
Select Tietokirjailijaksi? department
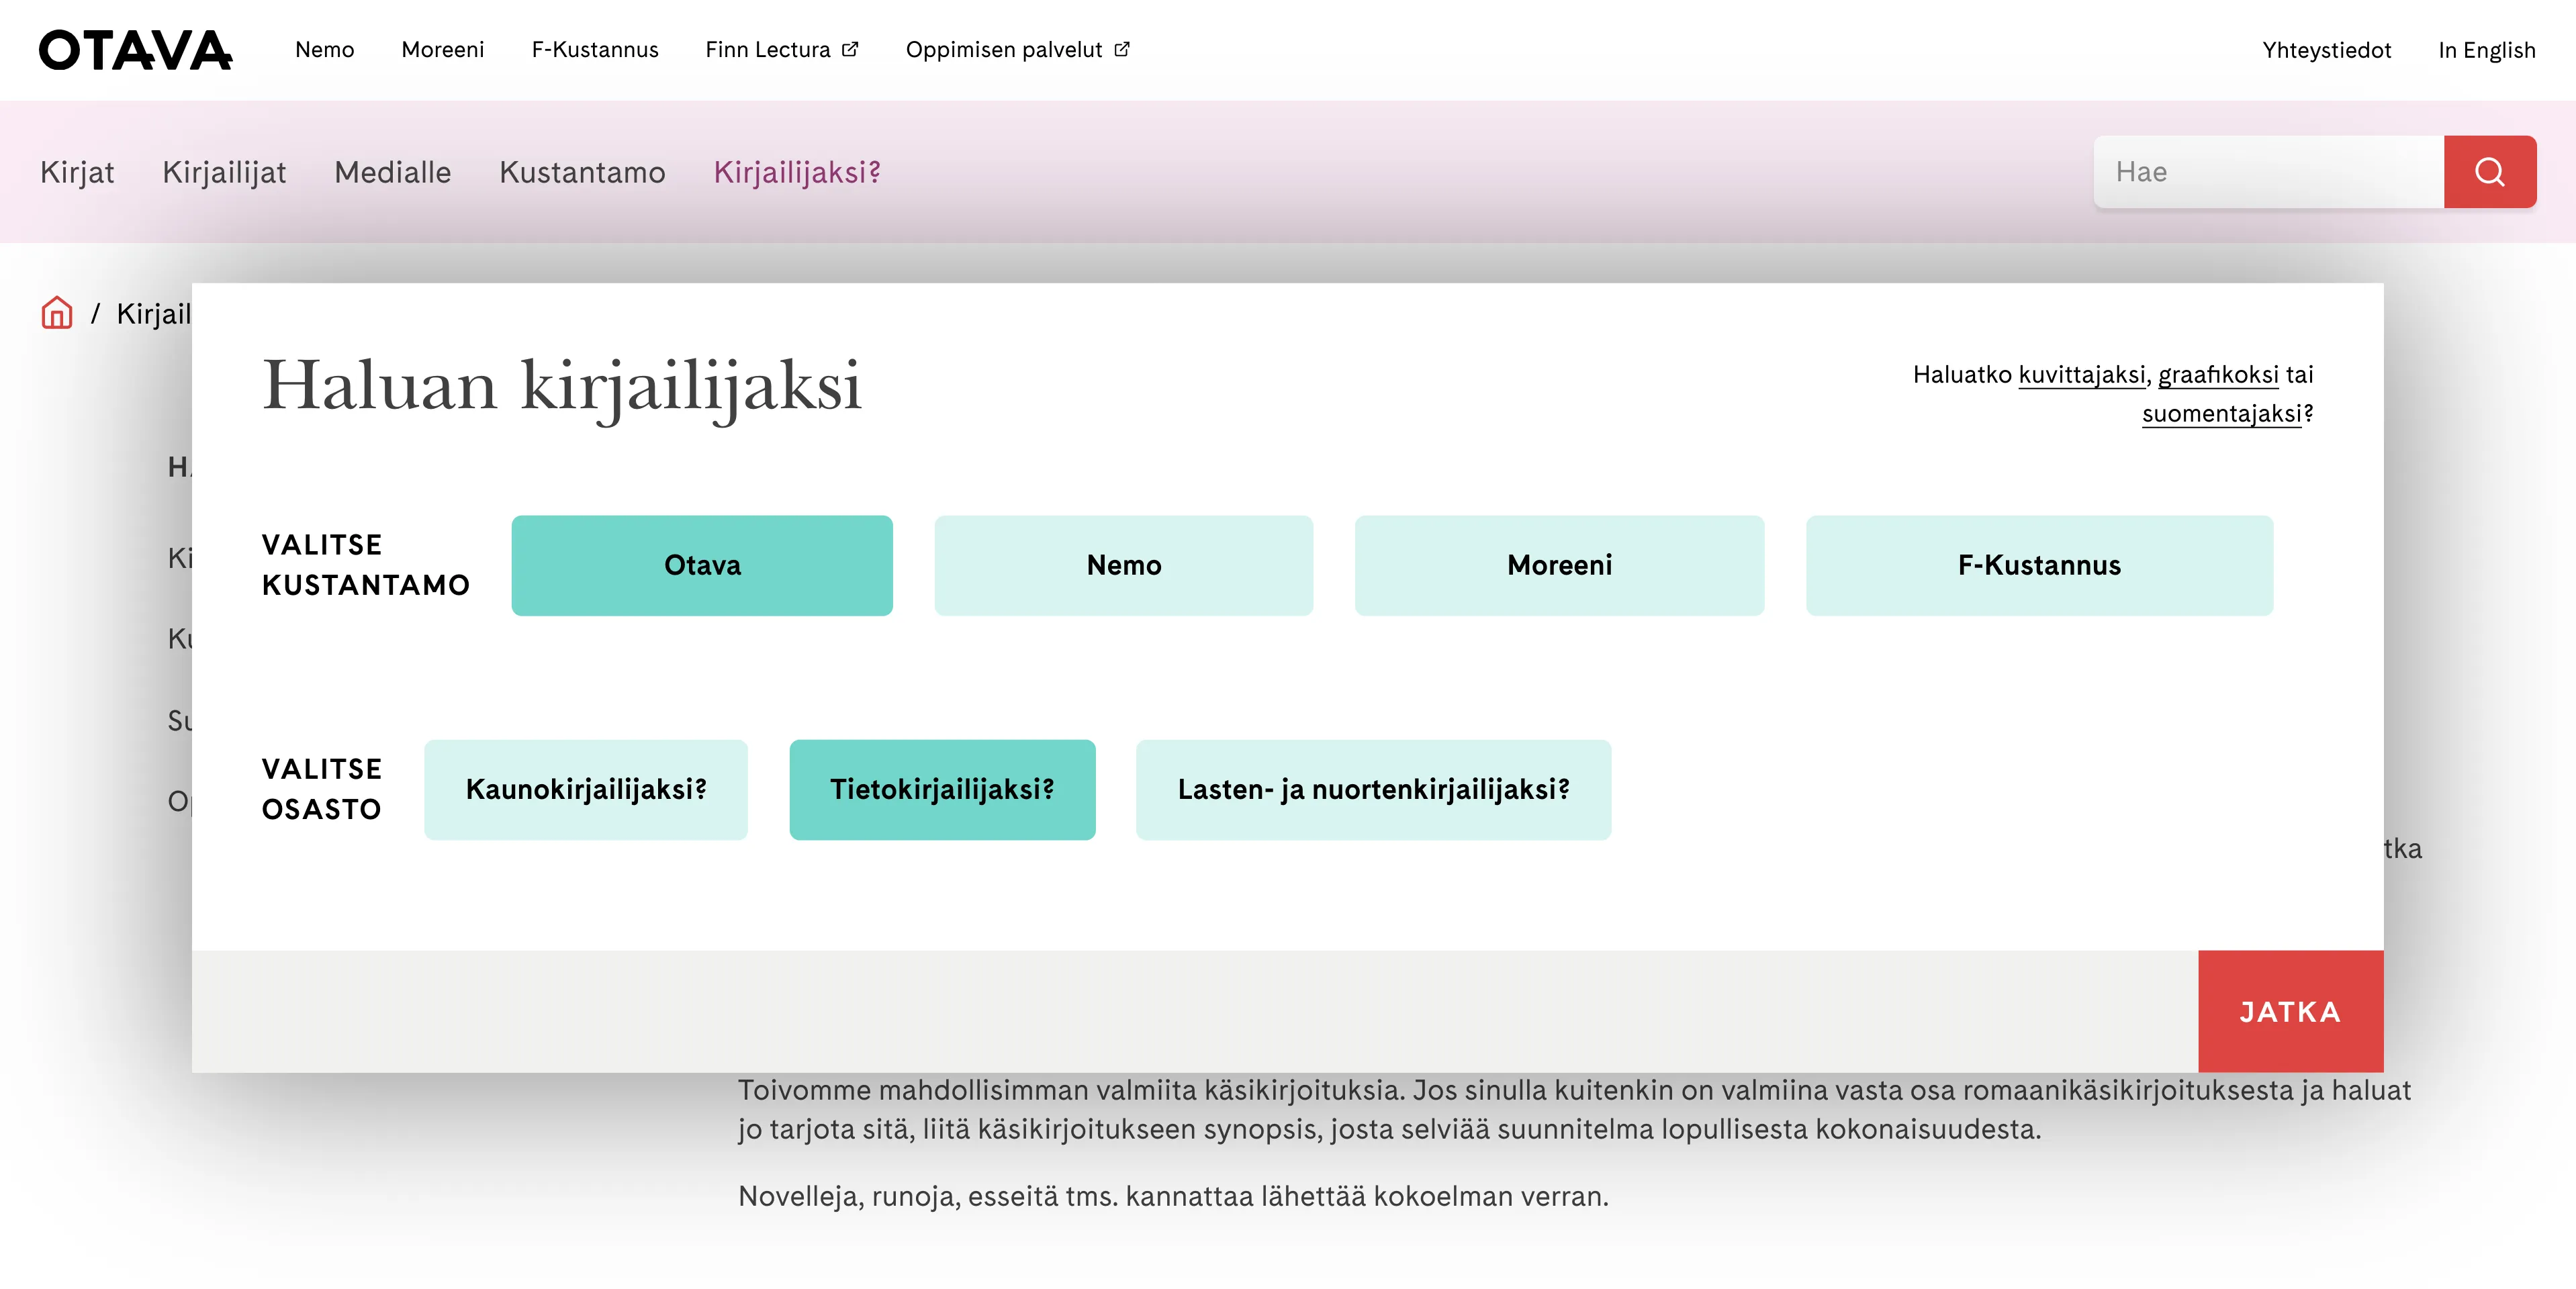point(942,789)
